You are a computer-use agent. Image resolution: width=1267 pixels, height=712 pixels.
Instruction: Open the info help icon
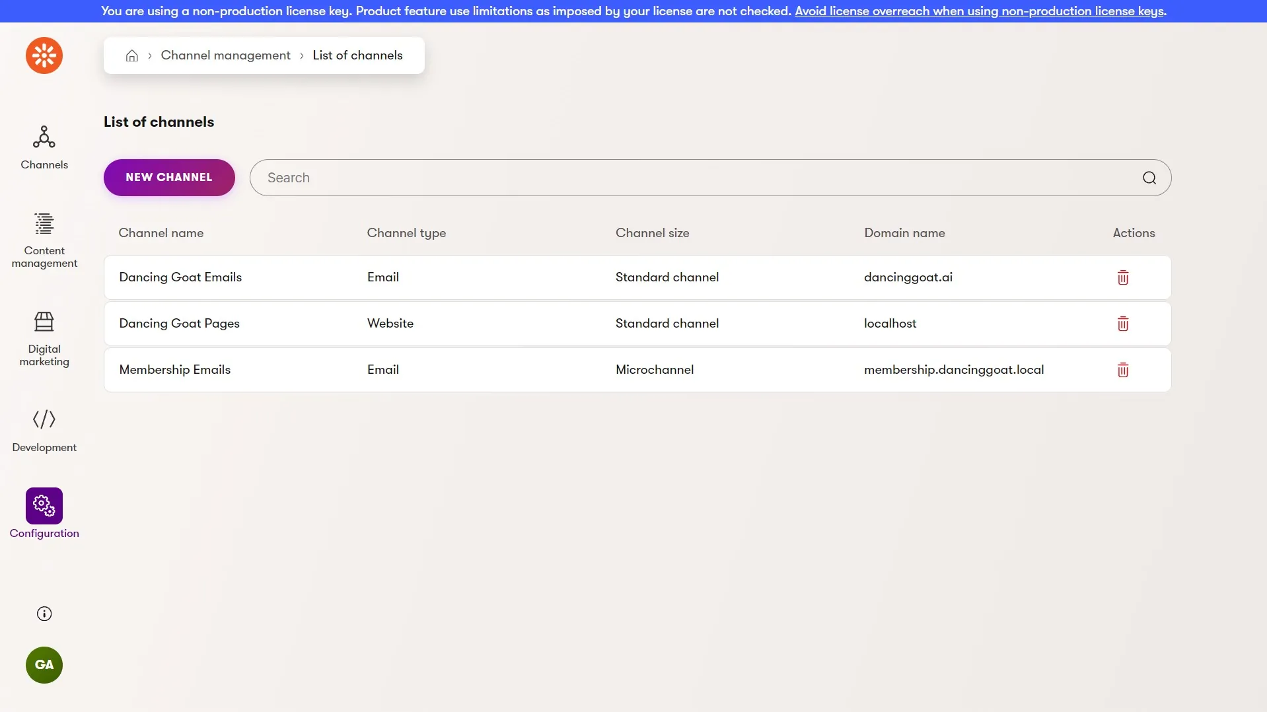44,614
